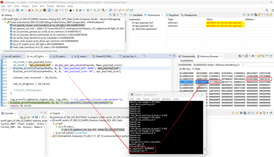Open the New file dropdown arrow
Screen dimensions: 274x157
pyautogui.click(x=6, y=10)
